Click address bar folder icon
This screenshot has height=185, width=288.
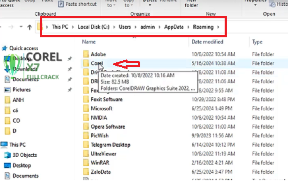39,27
